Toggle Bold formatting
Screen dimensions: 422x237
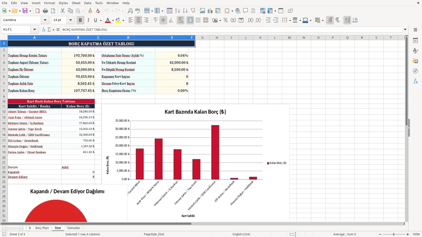click(80, 20)
